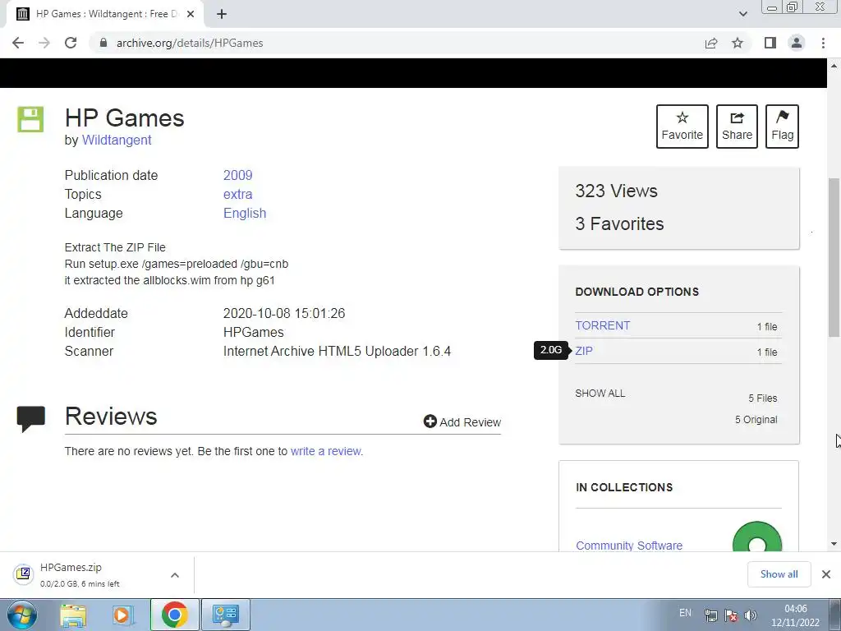Click SHOW ALL download files
The image size is (841, 631).
pos(600,394)
